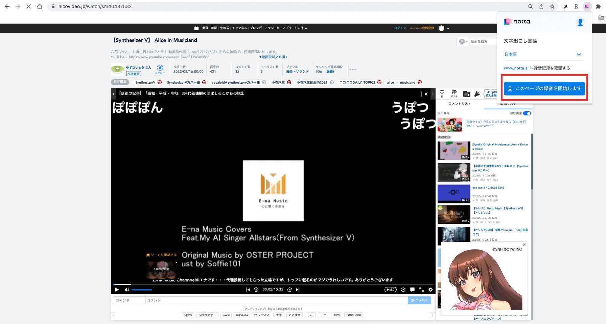Open the SynthesizerV tag
The height and width of the screenshot is (324, 606).
pos(145,82)
